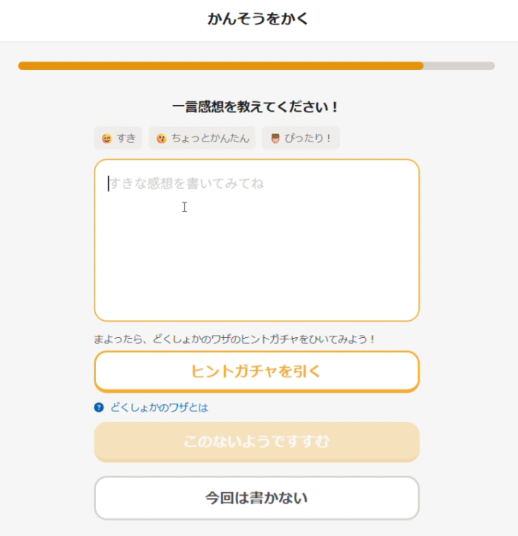Select the すき feeling label
518x536 pixels.
(x=126, y=138)
